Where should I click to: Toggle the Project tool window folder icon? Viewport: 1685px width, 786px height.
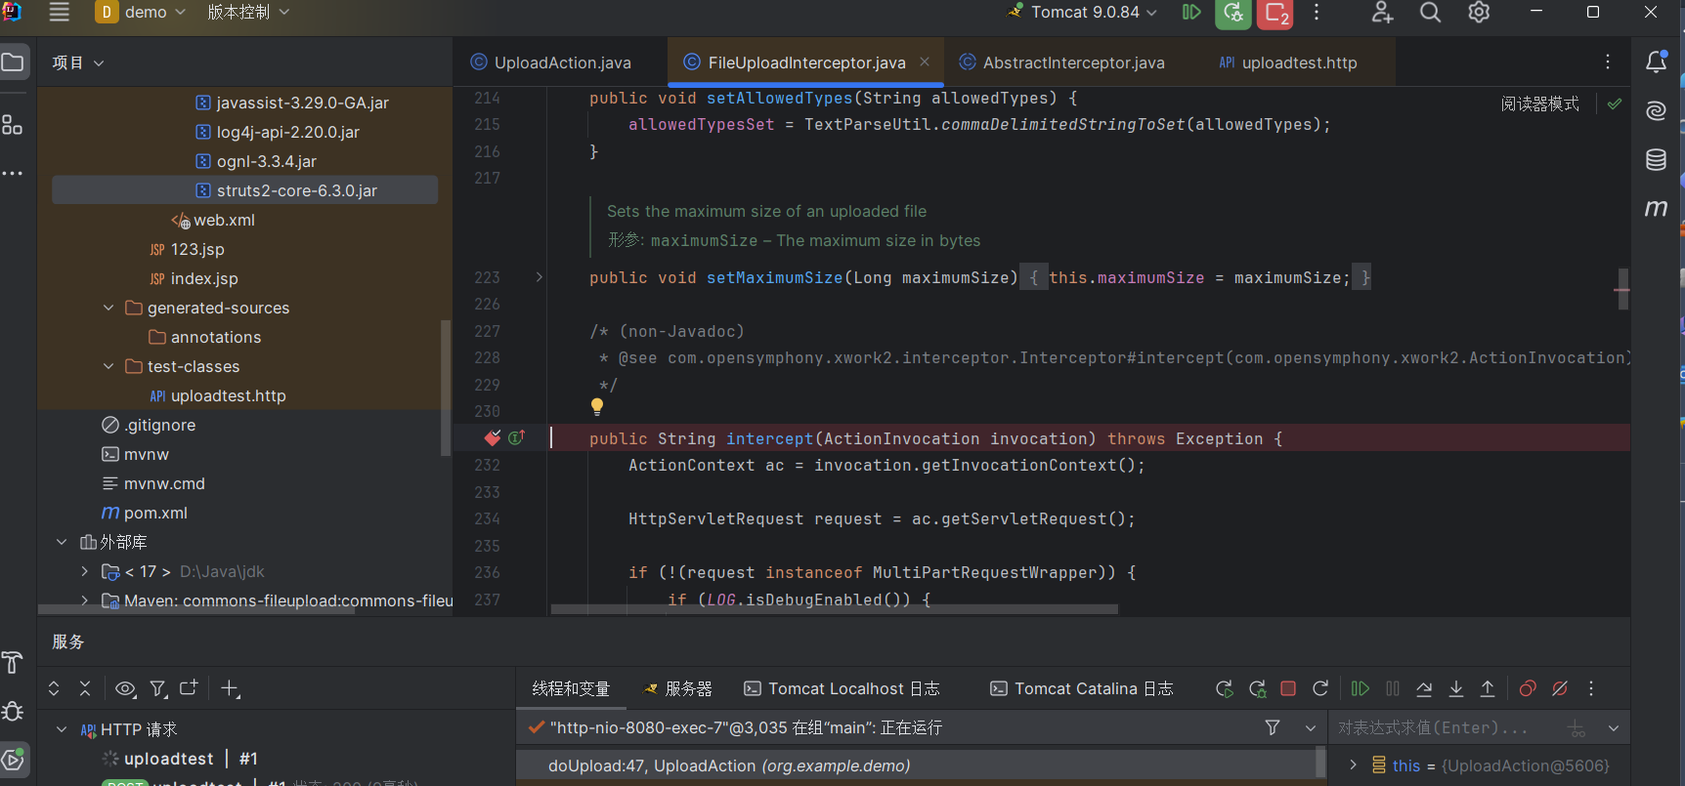[x=13, y=62]
